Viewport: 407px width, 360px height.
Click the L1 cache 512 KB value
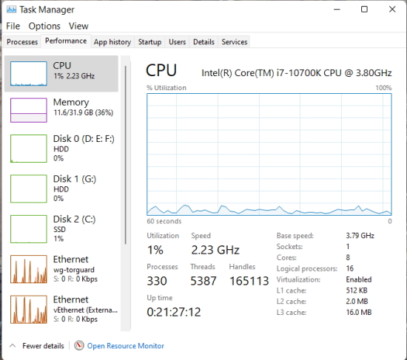click(357, 291)
